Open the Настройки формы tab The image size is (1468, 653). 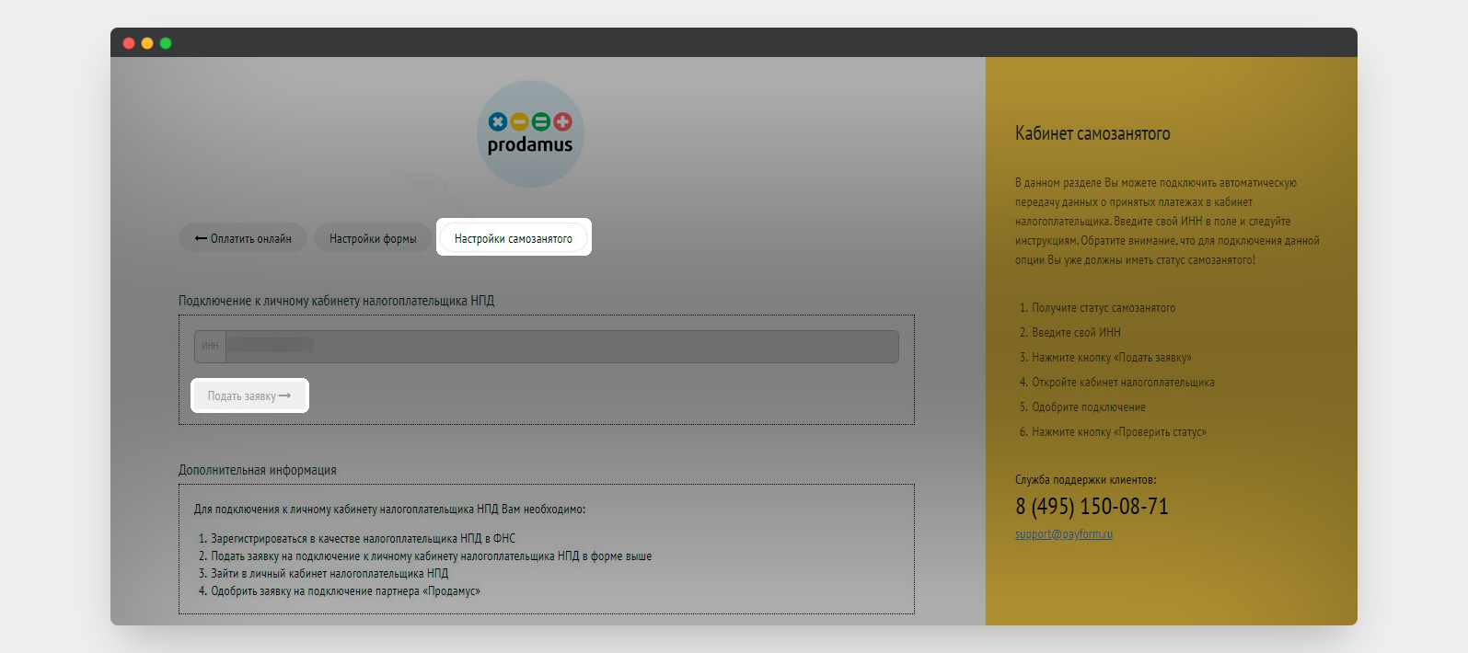pos(373,238)
